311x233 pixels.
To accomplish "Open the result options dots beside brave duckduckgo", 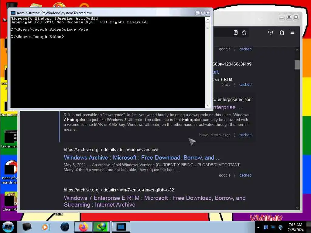I will (235, 135).
